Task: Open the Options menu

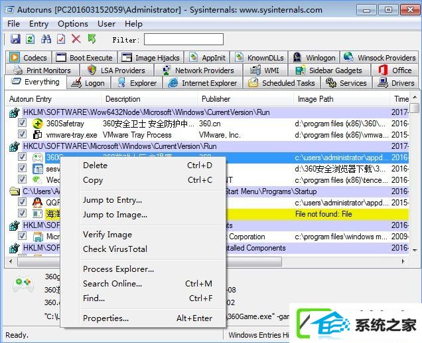Action: click(73, 24)
